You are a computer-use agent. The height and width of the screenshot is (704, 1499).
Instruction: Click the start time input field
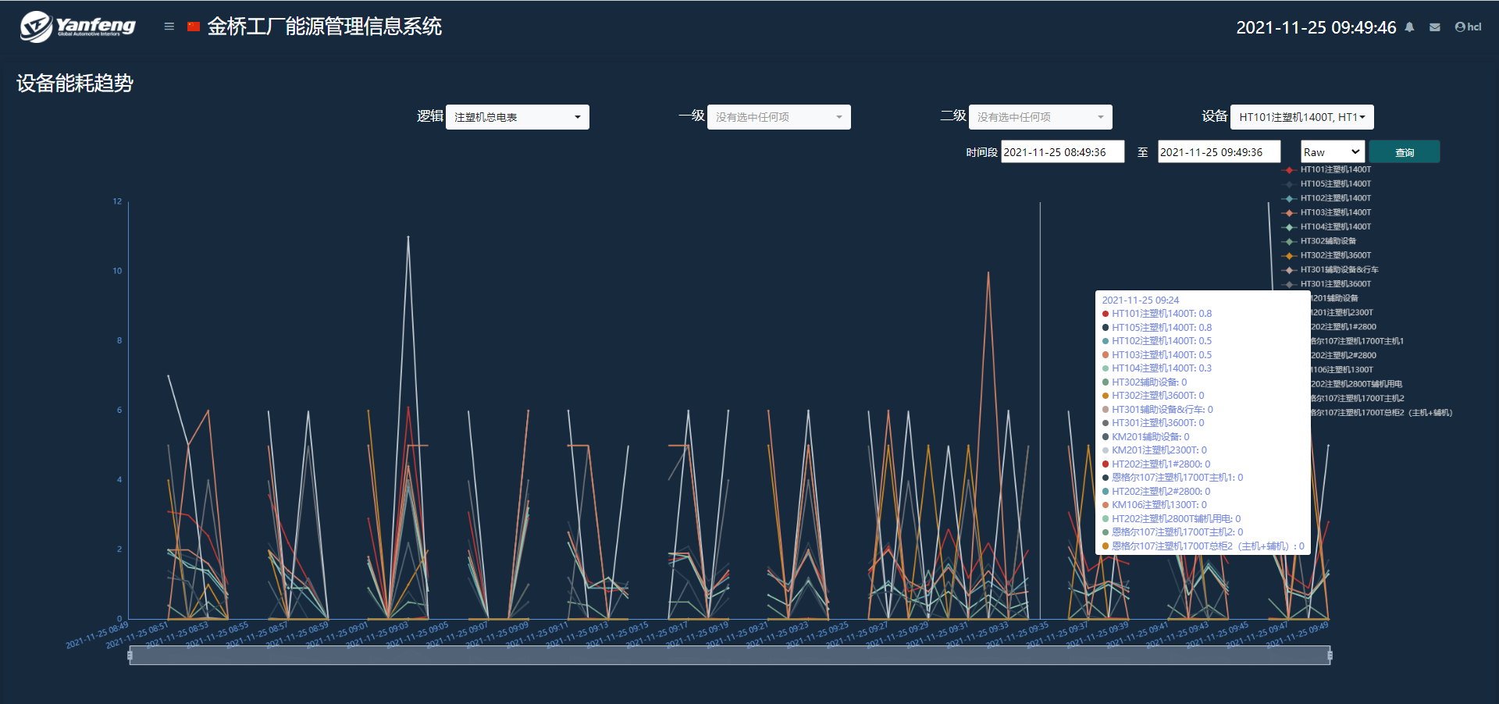coord(1063,152)
